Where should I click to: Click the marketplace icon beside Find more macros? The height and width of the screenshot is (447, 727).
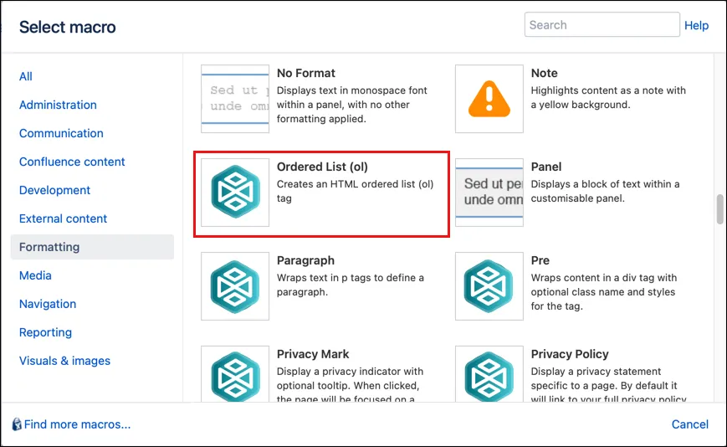click(17, 424)
